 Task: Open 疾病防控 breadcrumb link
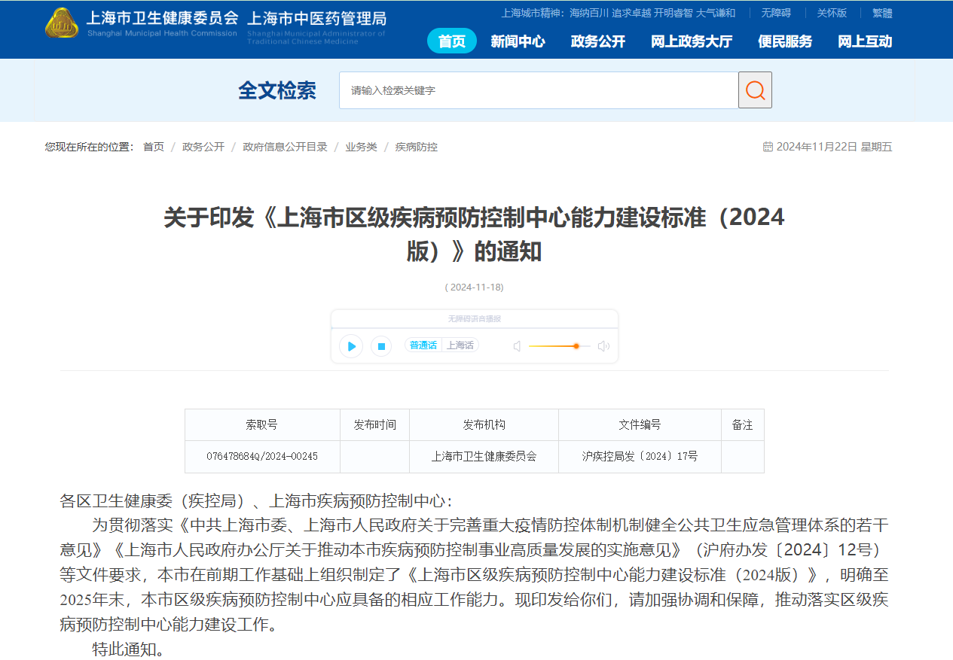coord(417,147)
